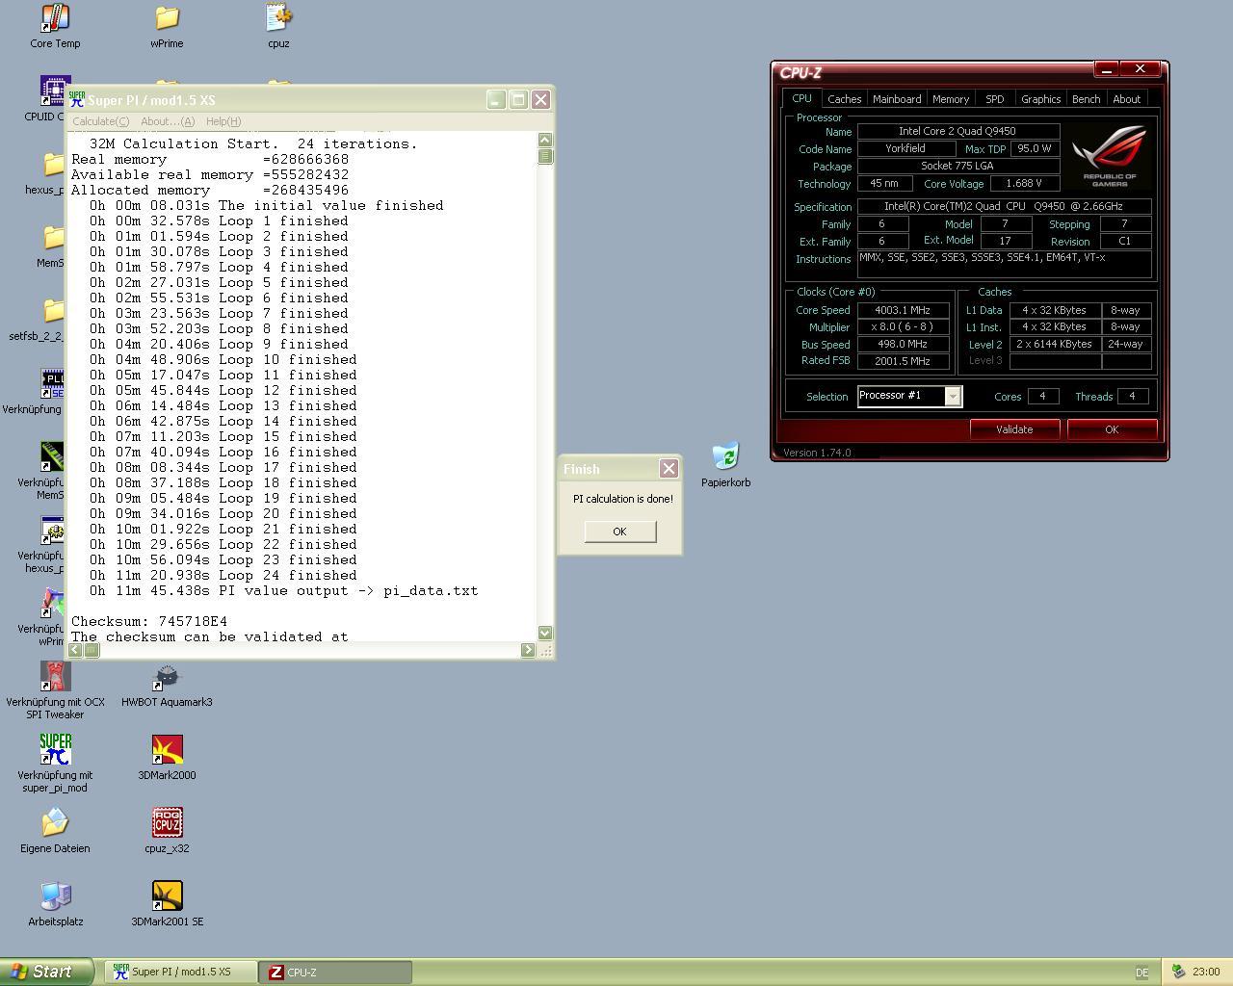Close the Finish dialog
The height and width of the screenshot is (986, 1233).
(x=669, y=469)
